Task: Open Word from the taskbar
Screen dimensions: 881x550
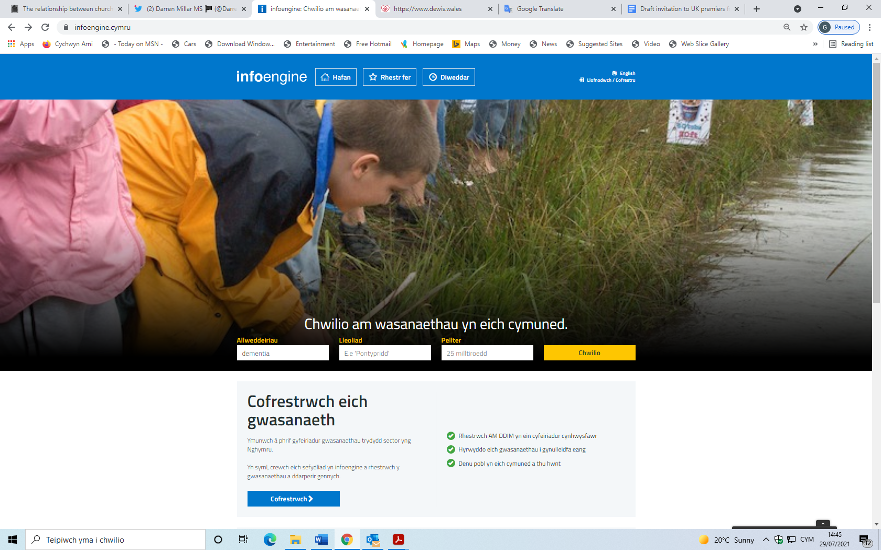Action: [321, 540]
